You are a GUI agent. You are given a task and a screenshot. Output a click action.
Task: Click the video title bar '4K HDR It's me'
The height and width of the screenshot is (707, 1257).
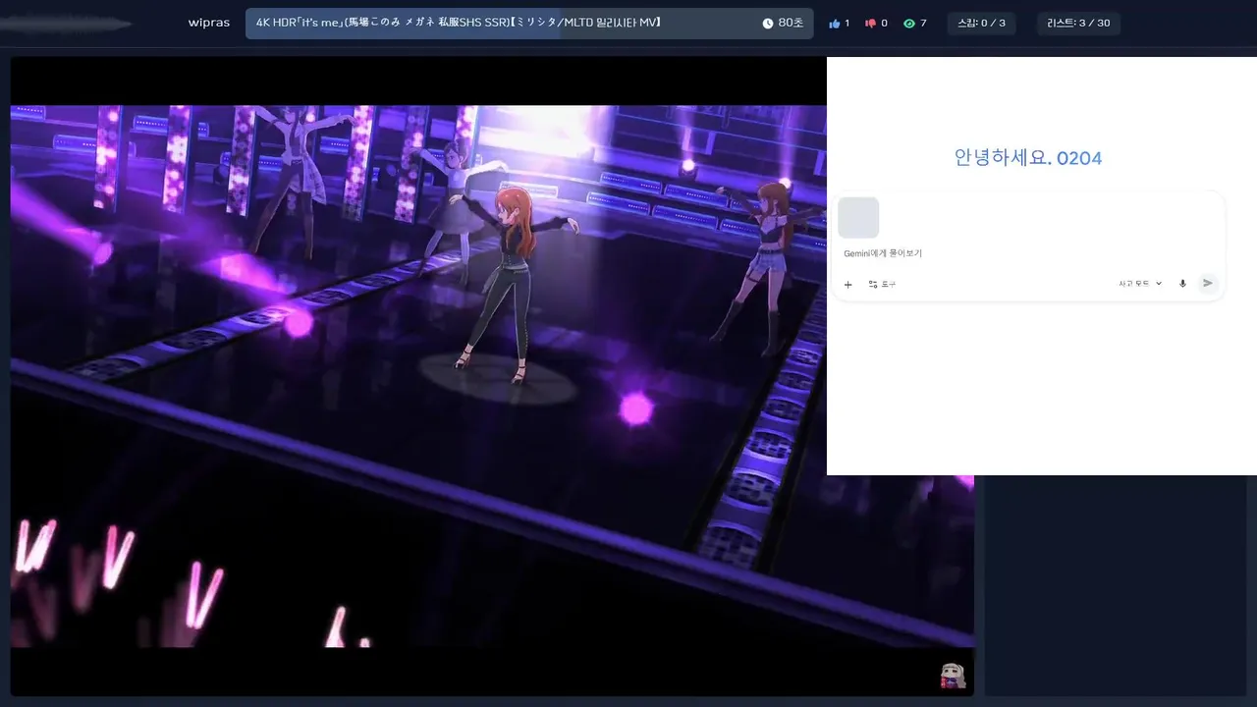pos(529,24)
